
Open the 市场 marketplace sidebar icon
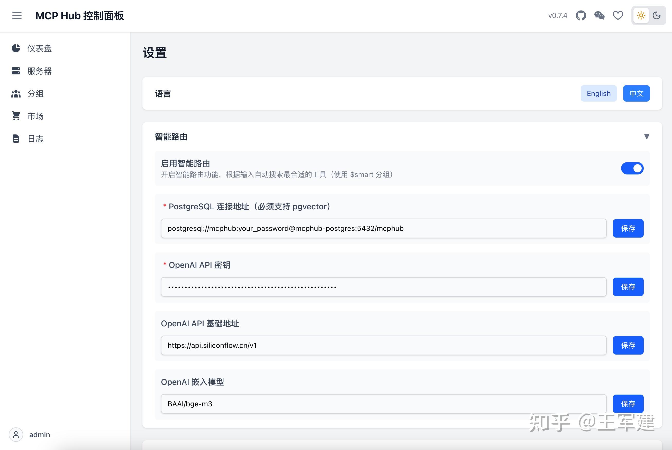(x=16, y=116)
